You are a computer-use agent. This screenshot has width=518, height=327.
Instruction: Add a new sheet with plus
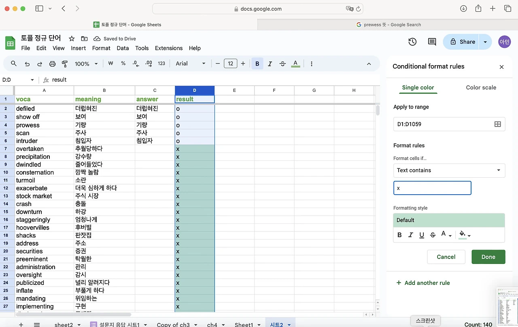pyautogui.click(x=21, y=325)
